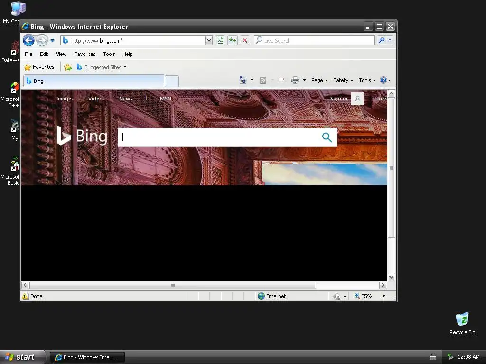The width and height of the screenshot is (486, 364).
Task: Click the Sign in link
Action: (x=338, y=99)
